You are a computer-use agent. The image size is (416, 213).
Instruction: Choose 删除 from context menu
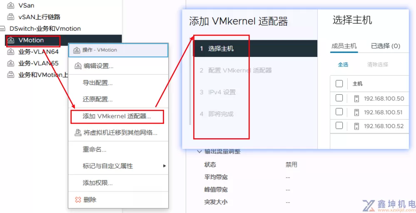[x=118, y=199]
